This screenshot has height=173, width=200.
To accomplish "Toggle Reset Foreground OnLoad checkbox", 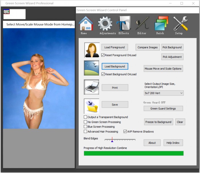I will pos(103,55).
